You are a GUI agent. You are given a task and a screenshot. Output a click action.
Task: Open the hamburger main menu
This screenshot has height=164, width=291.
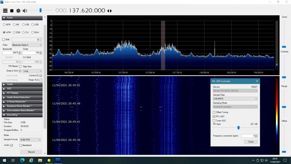[5, 11]
